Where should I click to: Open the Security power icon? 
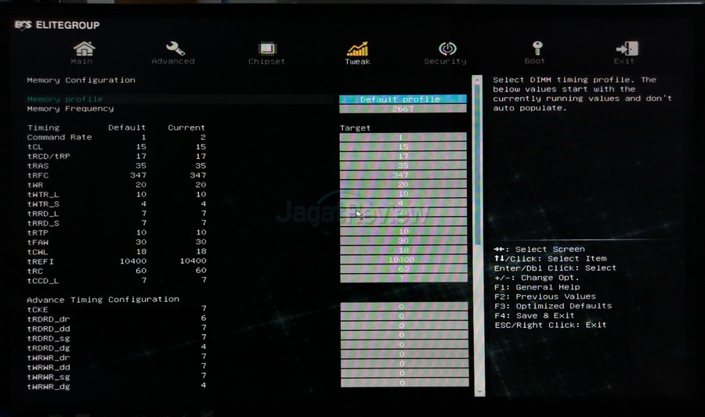pyautogui.click(x=445, y=50)
